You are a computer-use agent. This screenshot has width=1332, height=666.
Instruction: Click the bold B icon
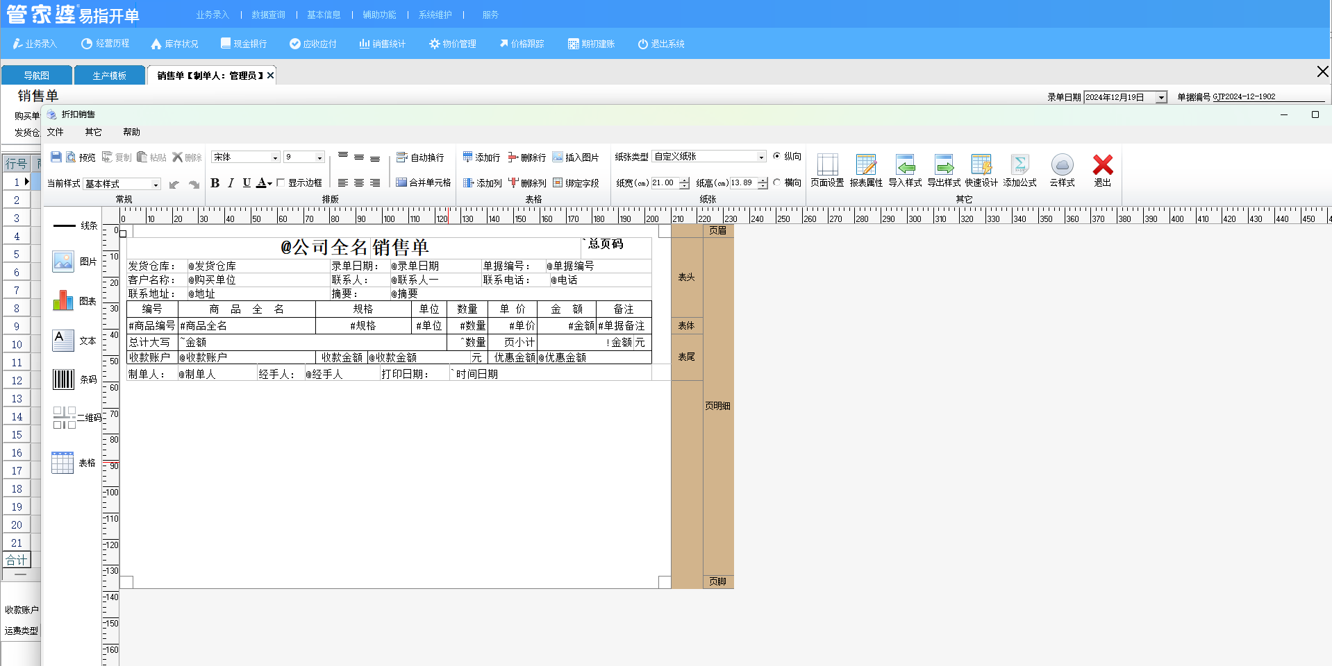coord(215,183)
